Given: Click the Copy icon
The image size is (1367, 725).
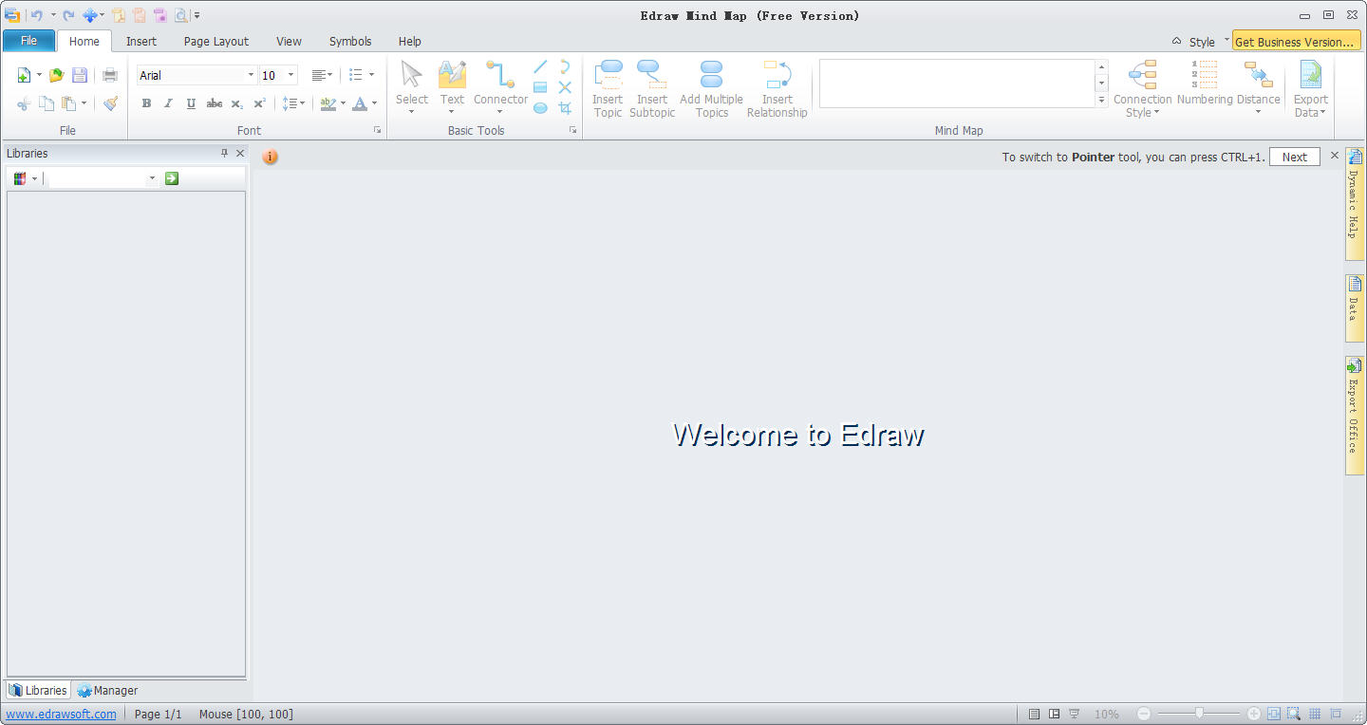Looking at the screenshot, I should 47,103.
